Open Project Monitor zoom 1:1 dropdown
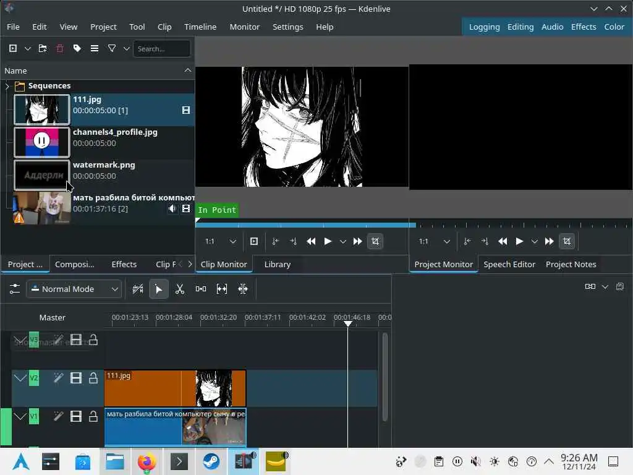The width and height of the screenshot is (633, 475). click(435, 241)
